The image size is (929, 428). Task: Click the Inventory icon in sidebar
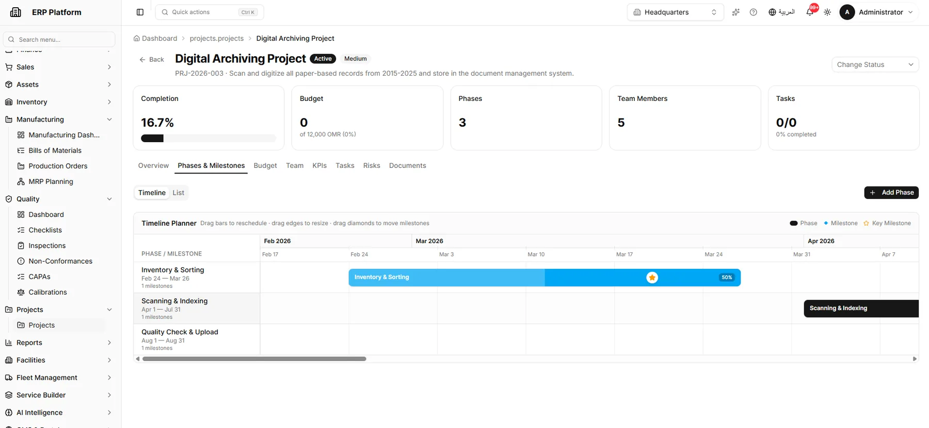tap(9, 102)
